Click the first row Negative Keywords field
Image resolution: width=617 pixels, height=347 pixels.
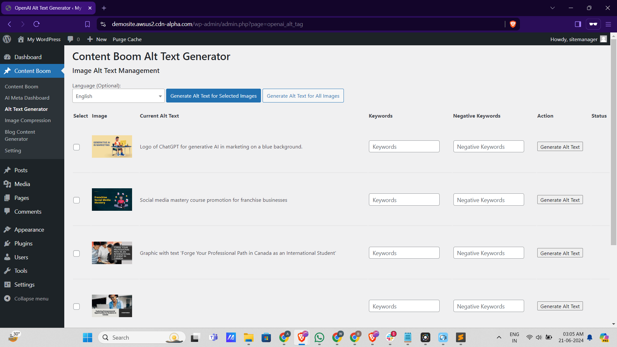coord(488,147)
